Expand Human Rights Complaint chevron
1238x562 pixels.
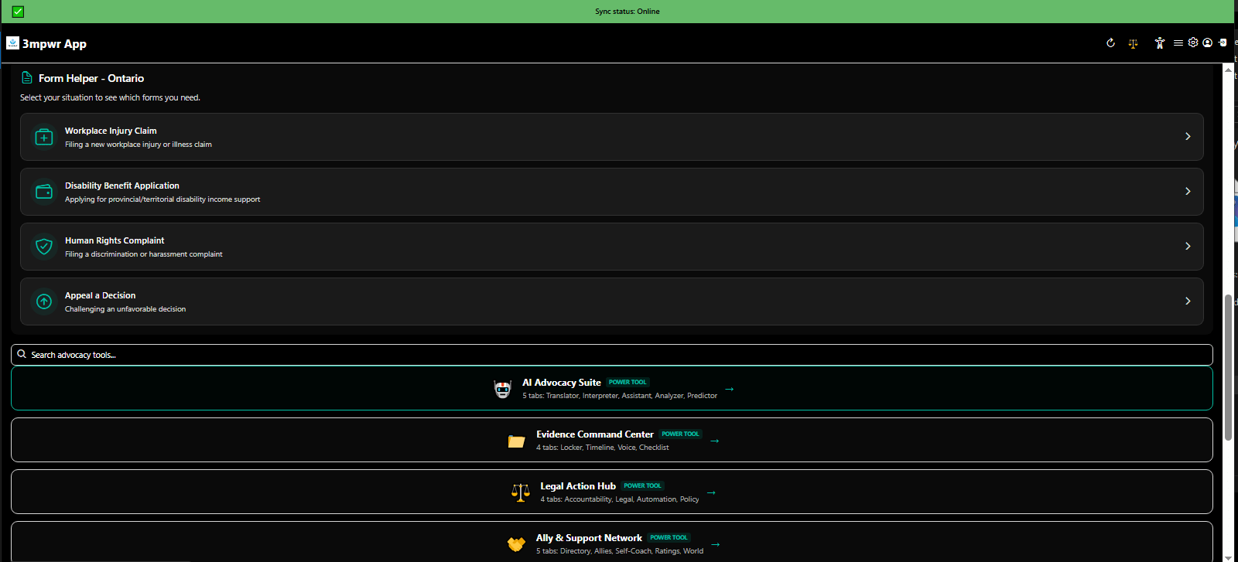pos(1188,247)
